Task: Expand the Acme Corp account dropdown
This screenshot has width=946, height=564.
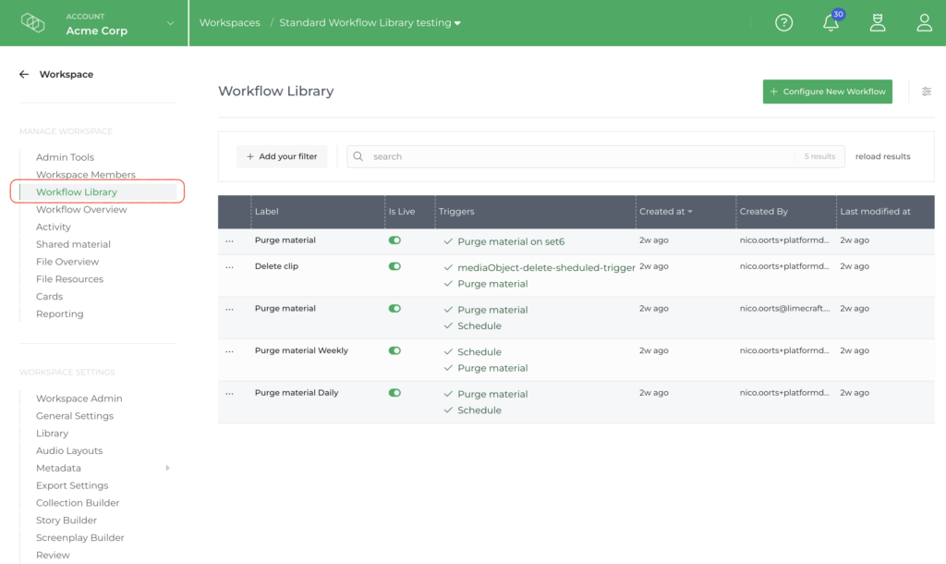Action: (x=170, y=23)
